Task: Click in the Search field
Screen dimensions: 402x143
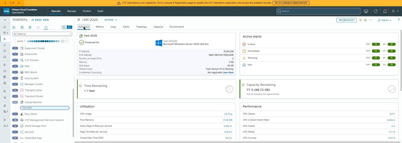Action: pyautogui.click(x=318, y=11)
